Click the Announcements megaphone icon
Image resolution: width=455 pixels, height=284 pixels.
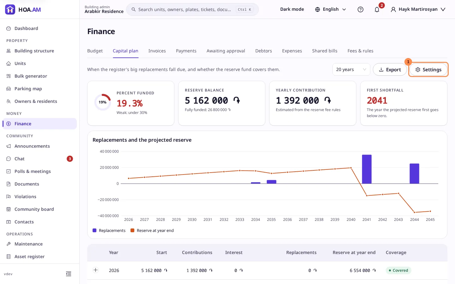pyautogui.click(x=9, y=146)
